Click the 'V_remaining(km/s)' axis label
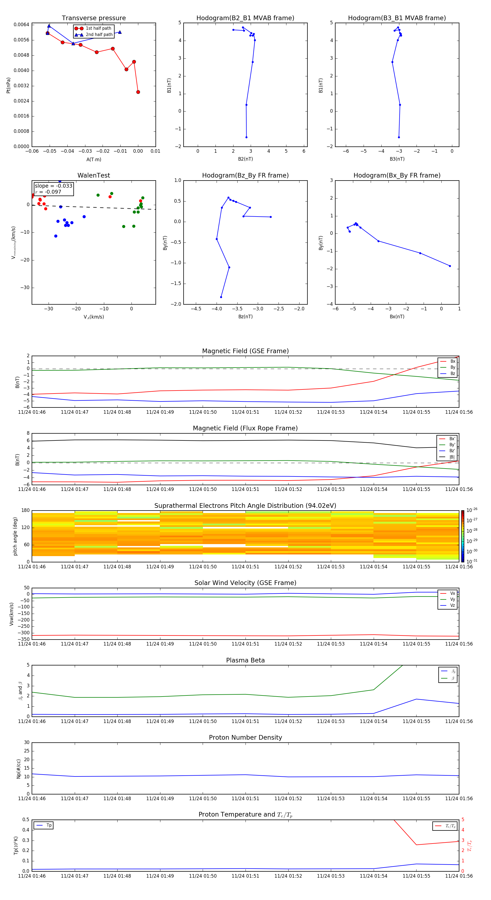491x900 pixels. pyautogui.click(x=14, y=242)
